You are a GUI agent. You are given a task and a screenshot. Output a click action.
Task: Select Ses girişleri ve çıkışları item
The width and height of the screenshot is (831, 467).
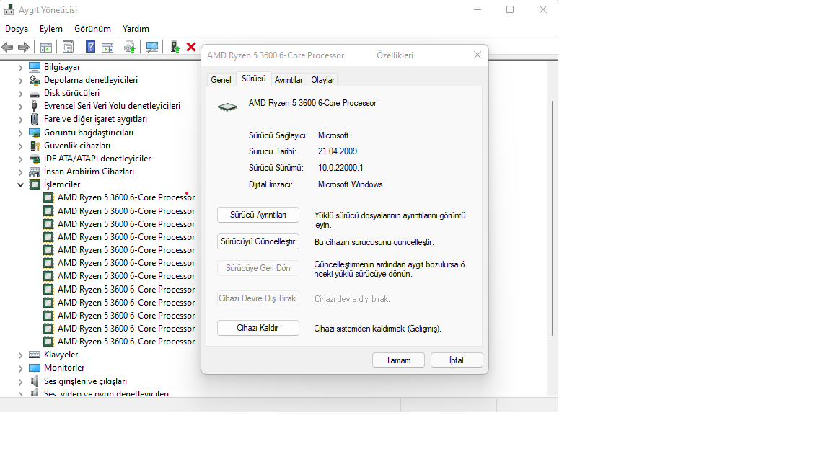coord(85,381)
